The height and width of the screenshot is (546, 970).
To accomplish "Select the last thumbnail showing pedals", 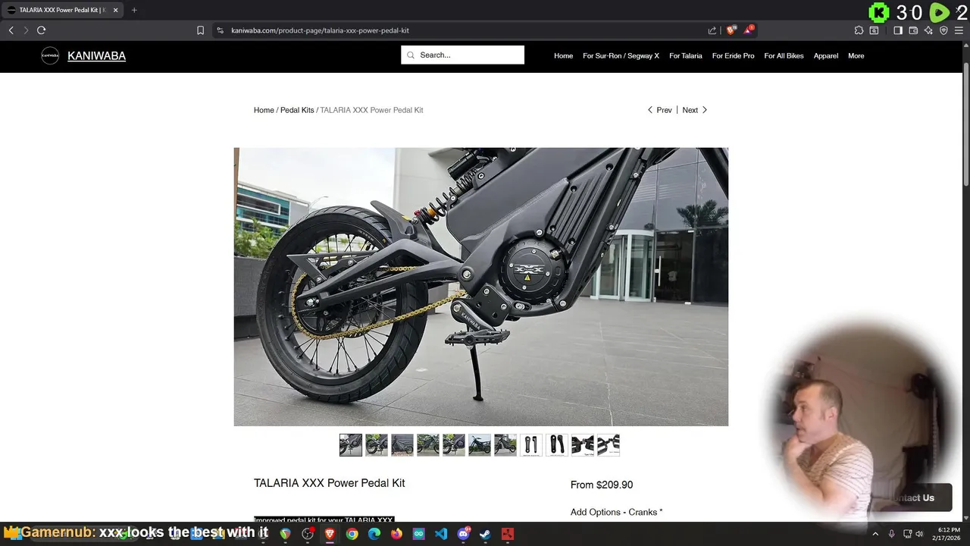I will coord(609,445).
